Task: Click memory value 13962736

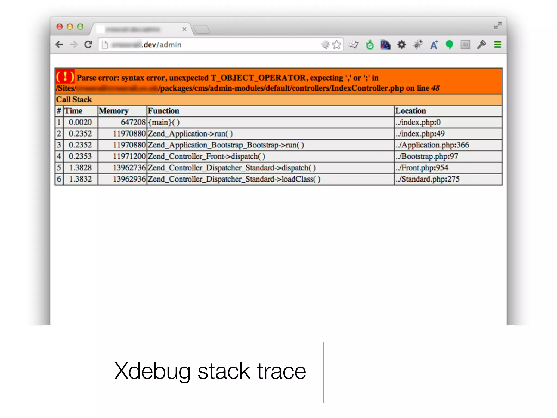Action: click(x=129, y=168)
